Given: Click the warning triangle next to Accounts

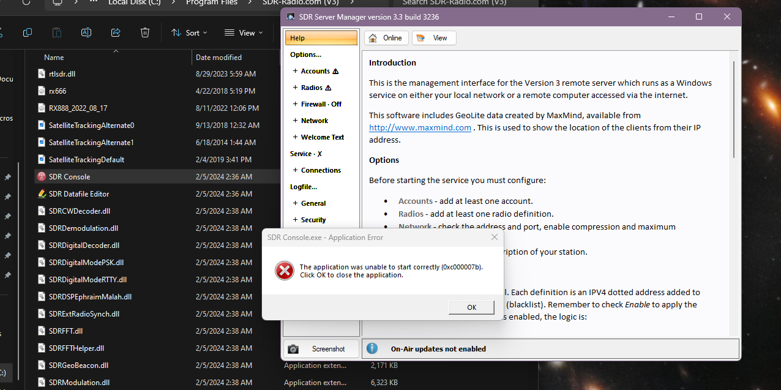Looking at the screenshot, I should pos(337,71).
